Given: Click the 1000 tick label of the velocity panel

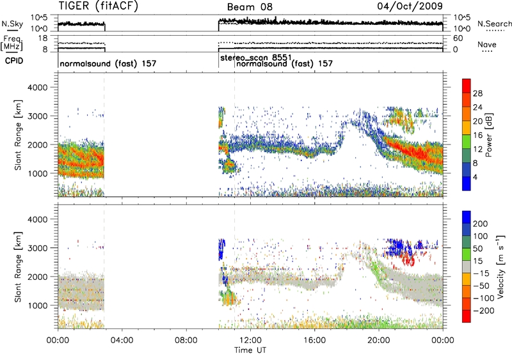Looking at the screenshot, I should 37,305.
